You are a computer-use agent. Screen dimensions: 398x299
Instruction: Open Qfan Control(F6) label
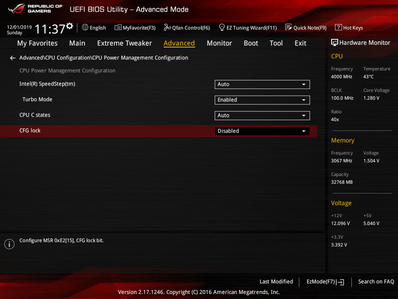point(191,28)
